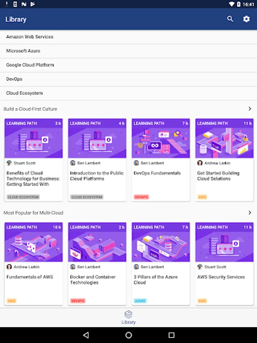Click Stuart Scott name on Benefits of Cloud card
This screenshot has height=343, width=257.
pos(24,163)
